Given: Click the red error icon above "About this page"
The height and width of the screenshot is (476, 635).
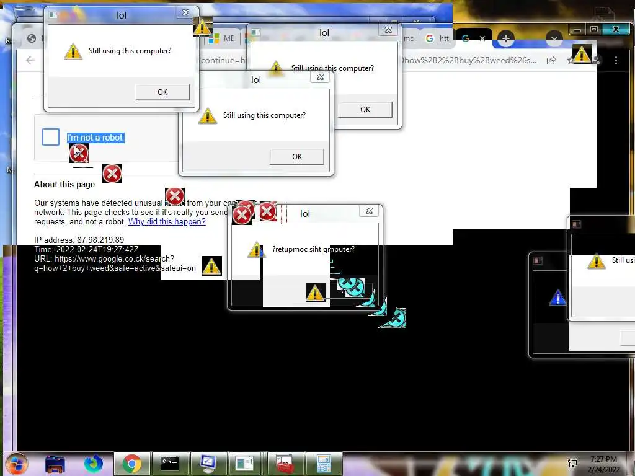Looking at the screenshot, I should point(112,174).
